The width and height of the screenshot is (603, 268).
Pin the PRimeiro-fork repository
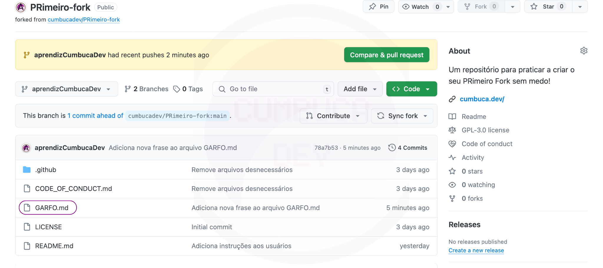tap(379, 7)
